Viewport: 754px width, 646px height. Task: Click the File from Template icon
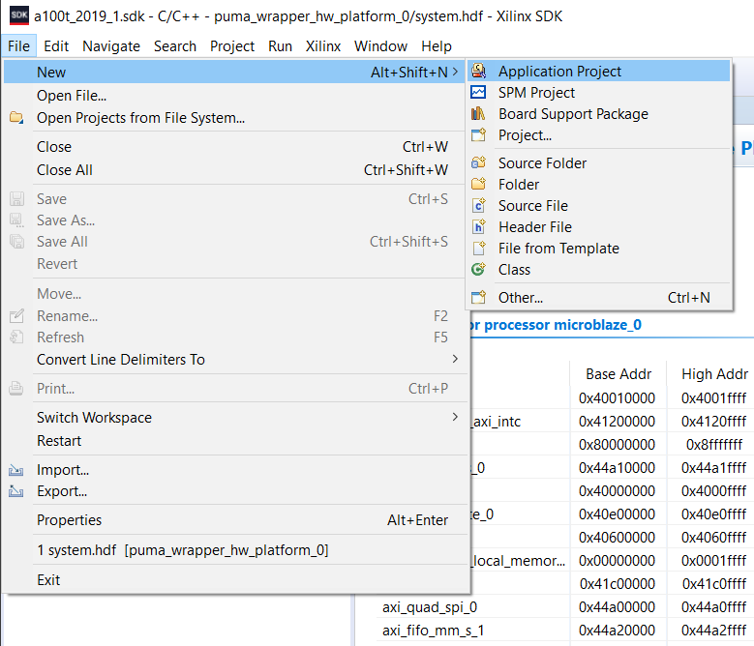[479, 248]
